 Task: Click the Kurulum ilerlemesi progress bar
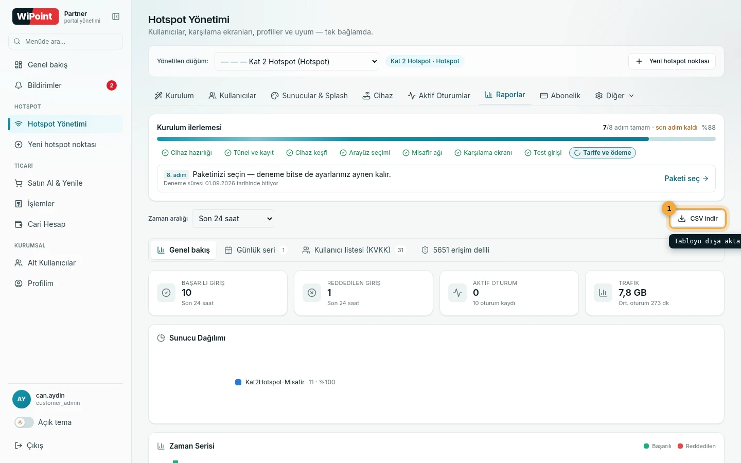(436, 139)
